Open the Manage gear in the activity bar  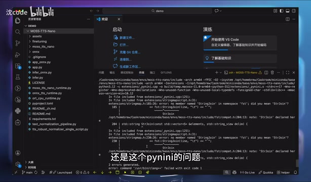[x=18, y=164]
